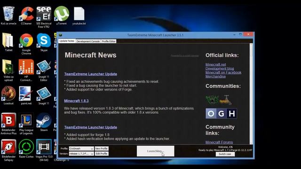Open the Minecraft 1.8.3 news link
The image size is (301, 169).
(x=76, y=101)
